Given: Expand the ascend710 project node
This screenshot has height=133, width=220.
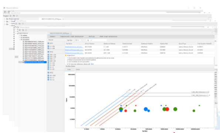Looking at the screenshot, I should [20, 38].
